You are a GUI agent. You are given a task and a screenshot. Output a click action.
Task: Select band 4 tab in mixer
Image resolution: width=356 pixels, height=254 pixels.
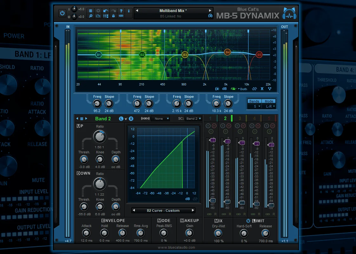tap(254, 118)
